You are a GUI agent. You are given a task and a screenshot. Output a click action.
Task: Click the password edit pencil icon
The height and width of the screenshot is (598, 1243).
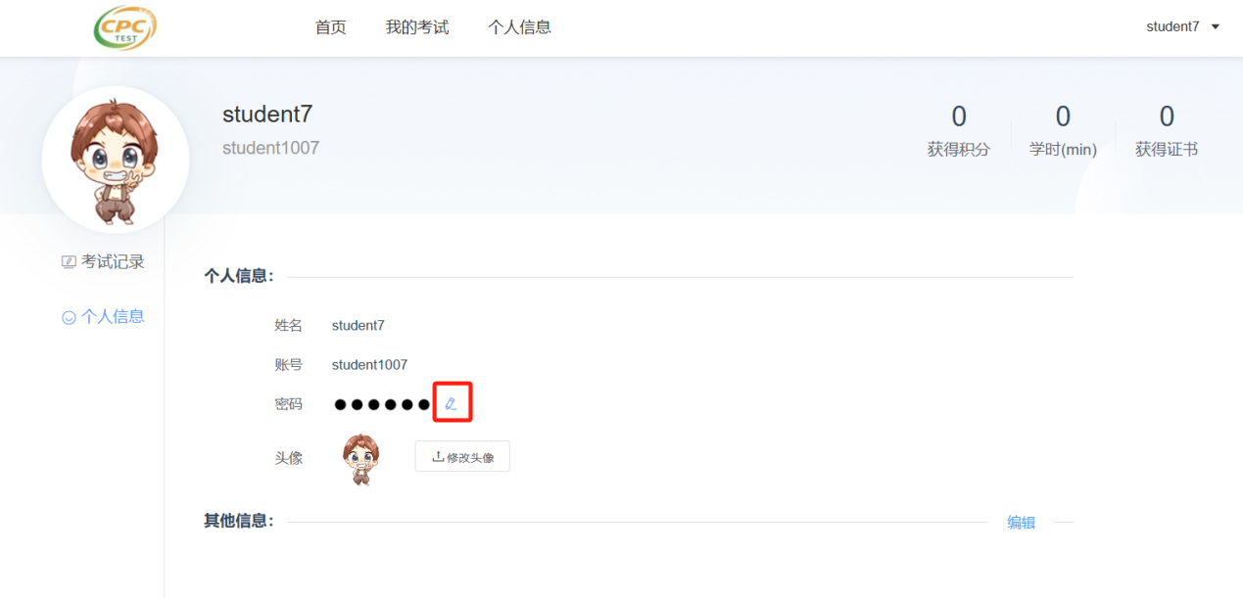452,403
